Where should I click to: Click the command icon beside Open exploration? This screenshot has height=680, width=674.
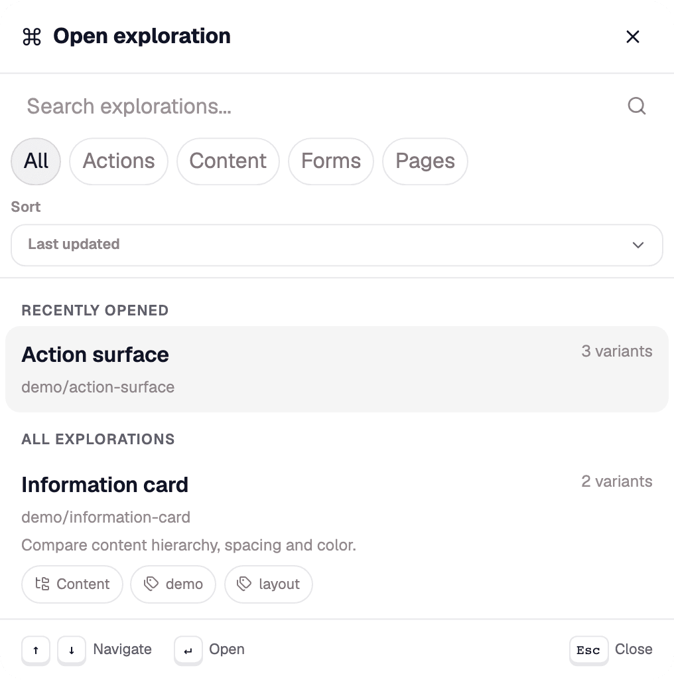coord(32,37)
